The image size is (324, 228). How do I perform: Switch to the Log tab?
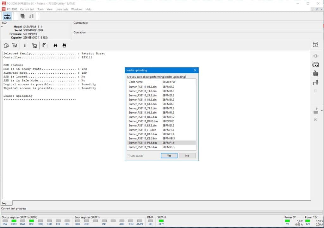(4, 203)
